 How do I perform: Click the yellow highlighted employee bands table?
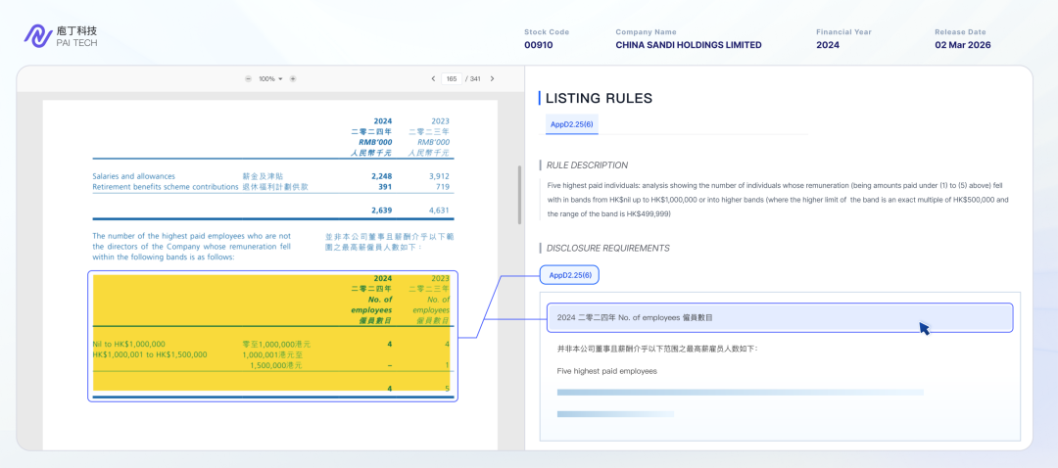click(272, 334)
